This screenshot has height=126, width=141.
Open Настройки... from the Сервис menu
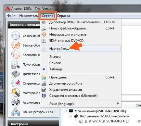coord(81,49)
